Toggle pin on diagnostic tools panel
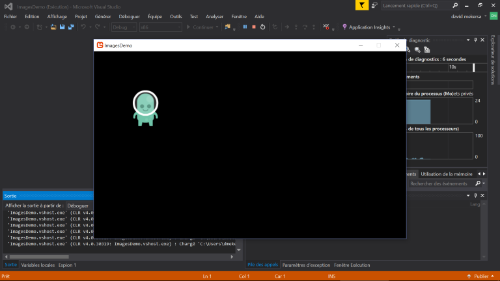 475,40
